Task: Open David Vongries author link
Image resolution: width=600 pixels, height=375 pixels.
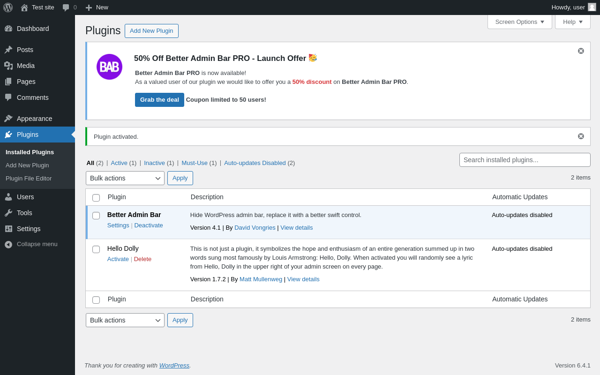Action: point(255,227)
